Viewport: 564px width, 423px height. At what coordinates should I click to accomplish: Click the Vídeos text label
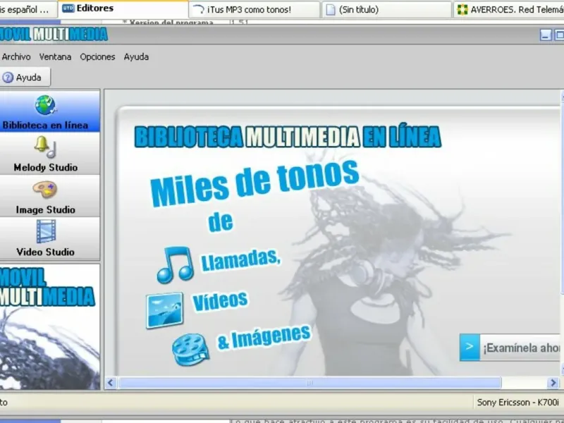(x=220, y=301)
